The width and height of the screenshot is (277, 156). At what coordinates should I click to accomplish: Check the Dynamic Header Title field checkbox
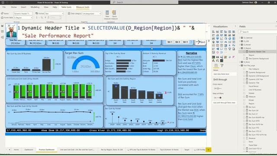coord(245,52)
